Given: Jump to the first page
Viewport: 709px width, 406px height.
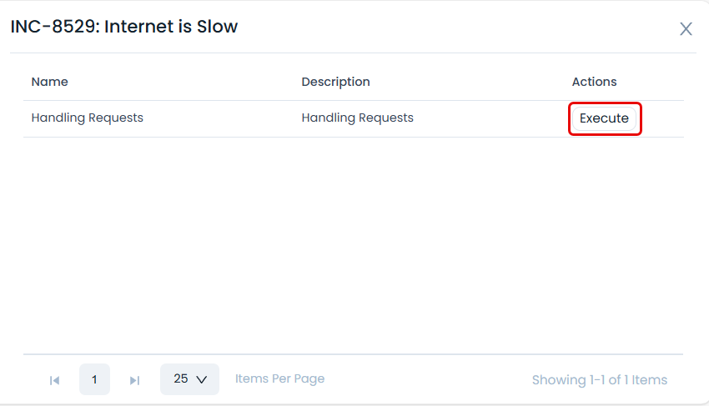Looking at the screenshot, I should point(55,380).
